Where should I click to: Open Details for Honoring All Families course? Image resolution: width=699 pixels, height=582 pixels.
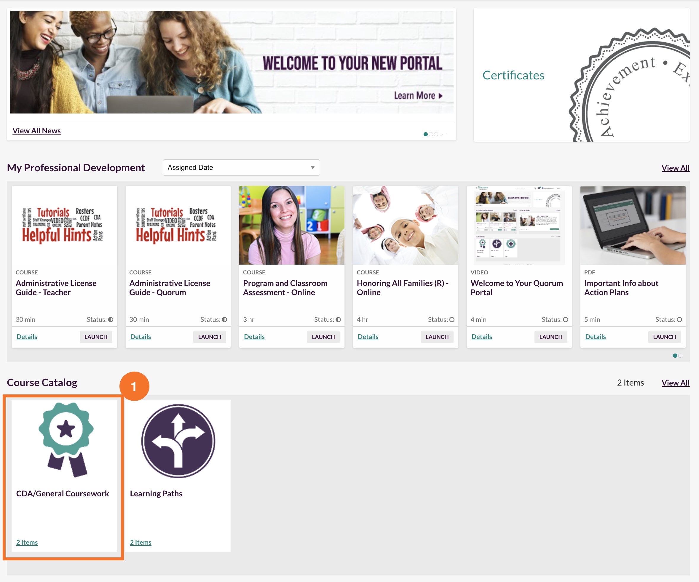368,337
